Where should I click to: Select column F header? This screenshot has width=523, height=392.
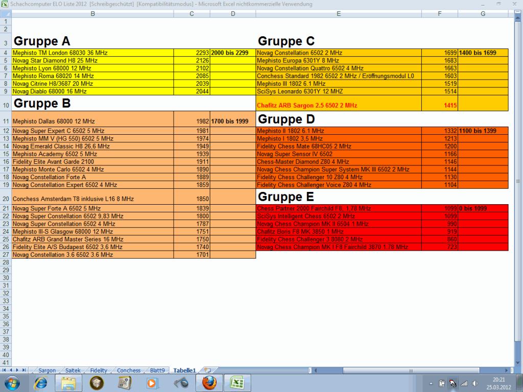point(440,14)
